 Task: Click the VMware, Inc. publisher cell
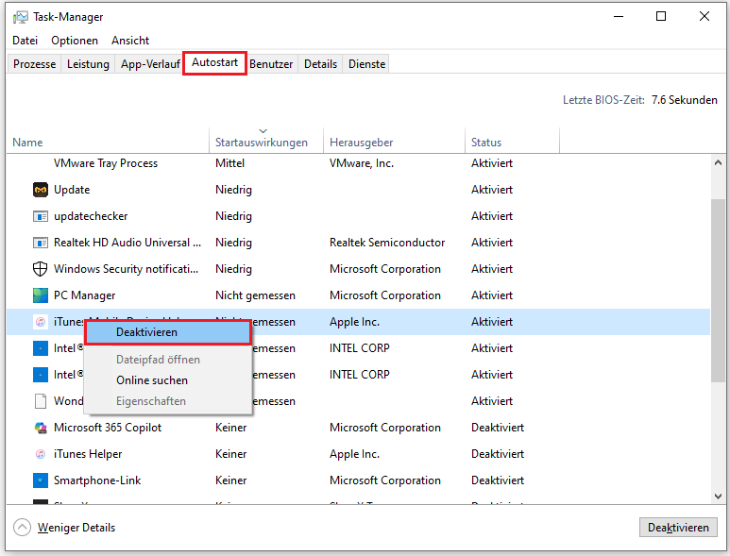[x=362, y=163]
